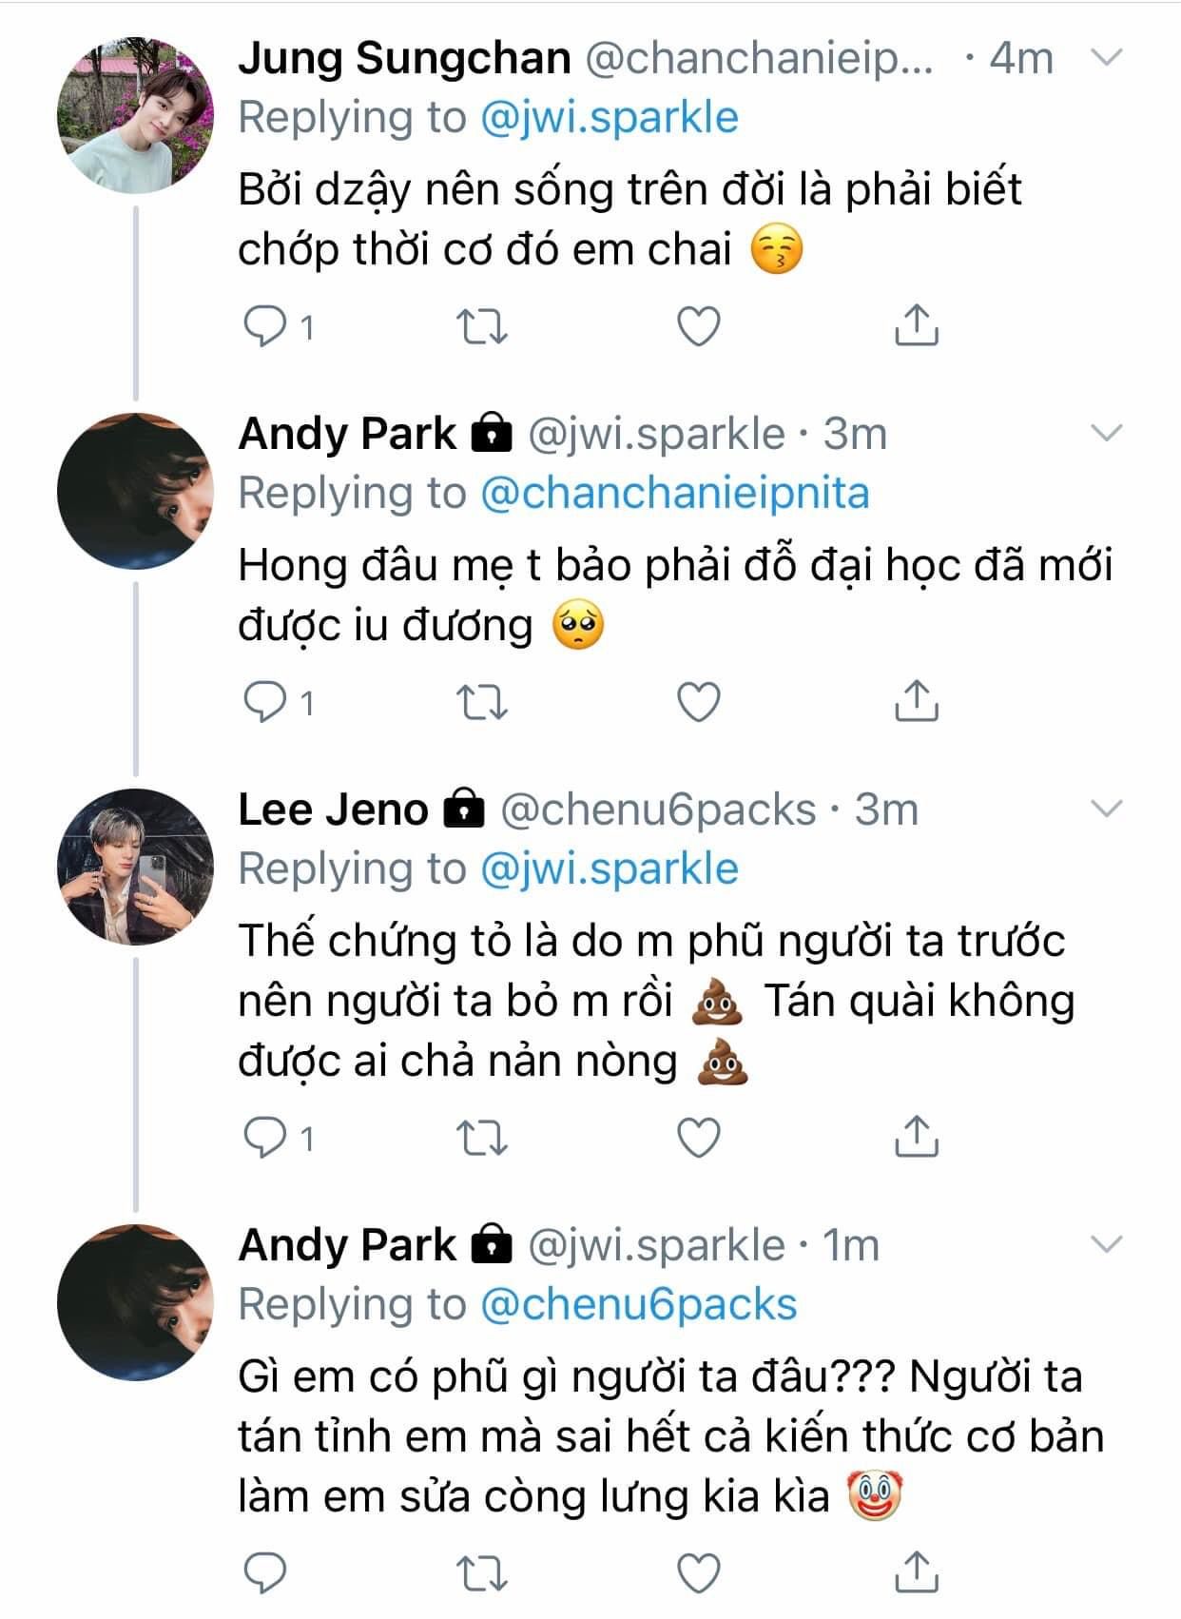Reply to Jung Sungchan's tweet
Viewport: 1181px width, 1619px height.
click(265, 327)
